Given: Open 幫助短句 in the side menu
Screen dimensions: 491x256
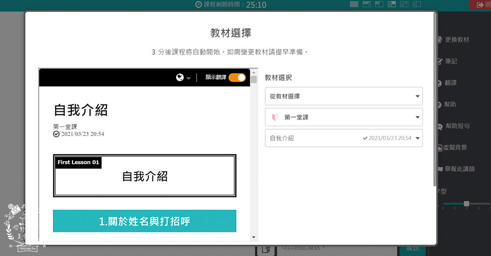Looking at the screenshot, I should click(x=454, y=126).
